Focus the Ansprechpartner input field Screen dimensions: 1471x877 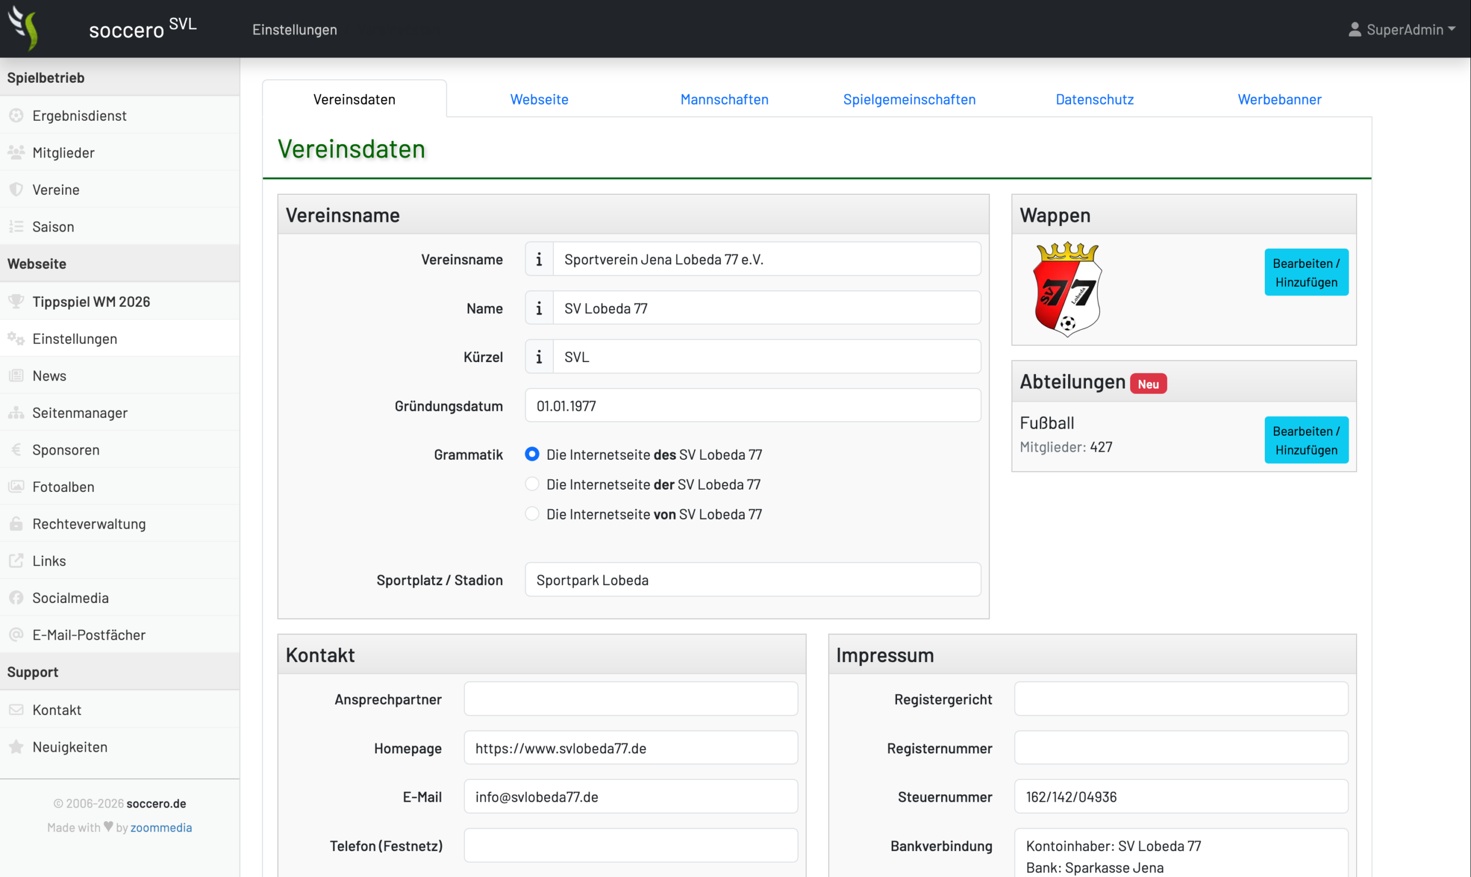click(630, 698)
